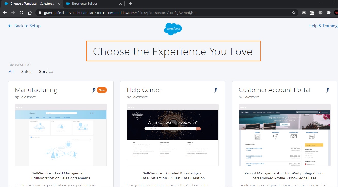Click the lightning bolt on Manufacturing card
338x187 pixels.
[94, 90]
